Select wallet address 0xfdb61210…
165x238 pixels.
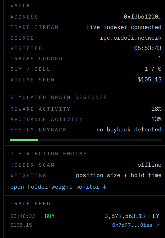tap(143, 17)
